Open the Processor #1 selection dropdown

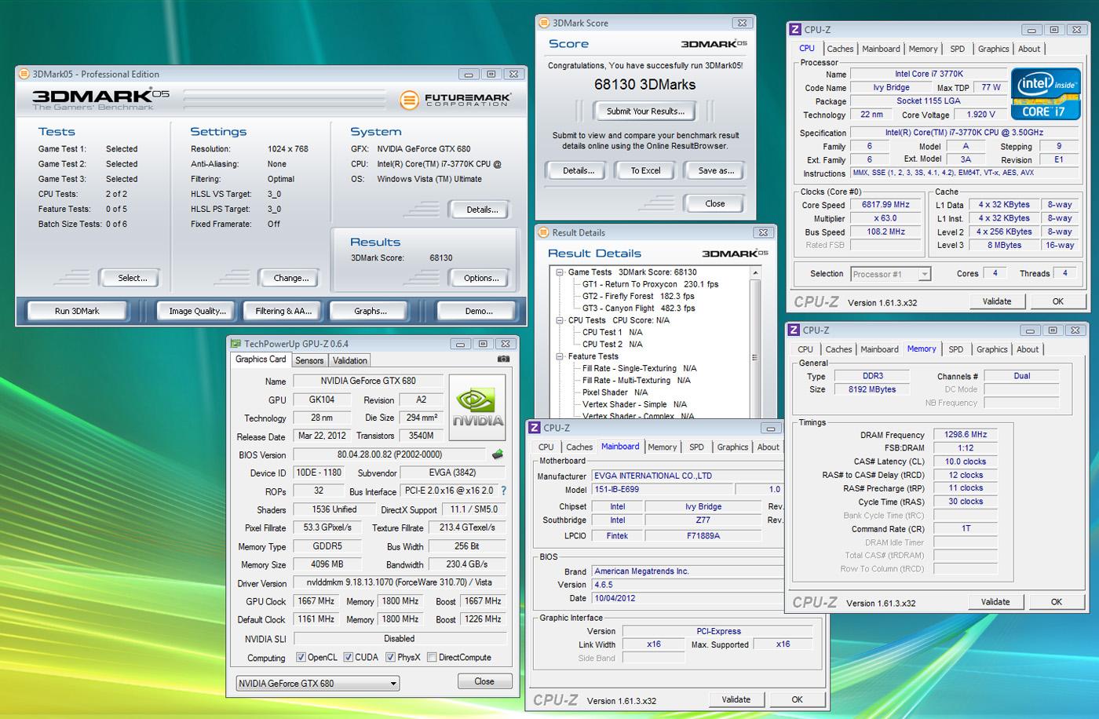(x=890, y=274)
